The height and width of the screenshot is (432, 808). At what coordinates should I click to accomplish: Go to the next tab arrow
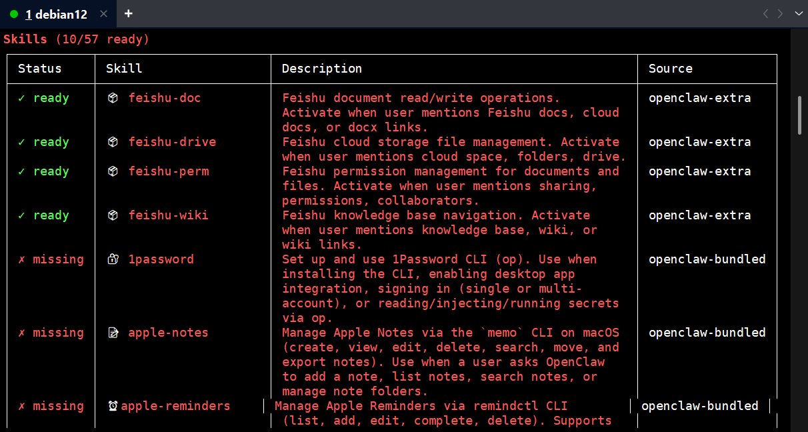780,14
